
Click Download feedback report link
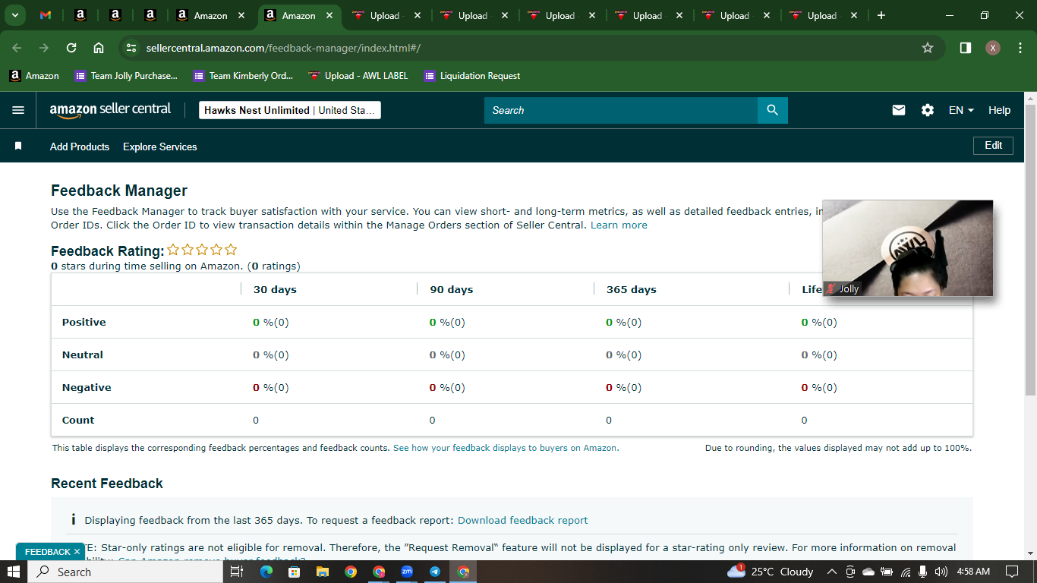coord(523,521)
